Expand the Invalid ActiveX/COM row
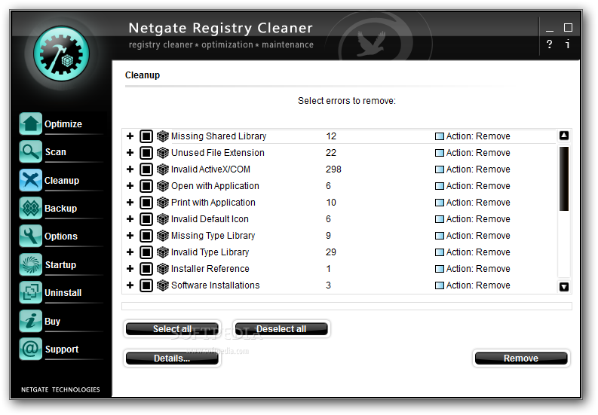The width and height of the screenshot is (598, 415). click(130, 169)
